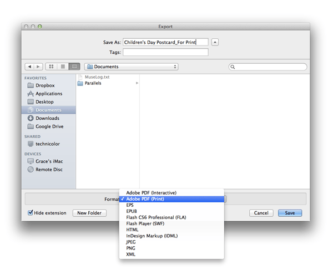333x280 pixels.
Task: Go back with the left navigation arrow
Action: (x=29, y=67)
